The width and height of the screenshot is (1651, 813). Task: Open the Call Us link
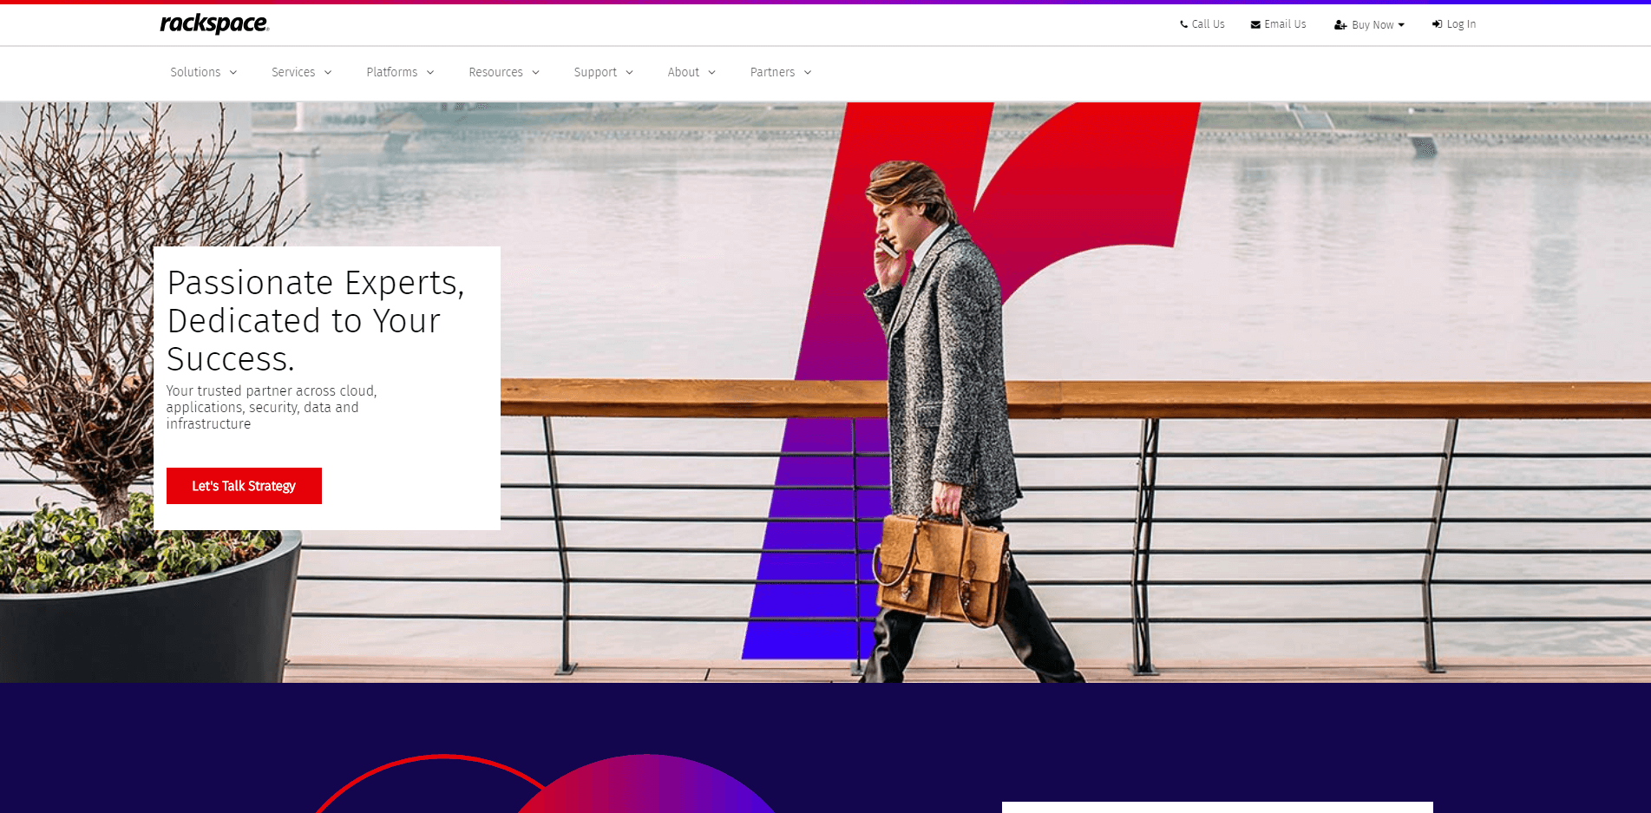(1208, 24)
